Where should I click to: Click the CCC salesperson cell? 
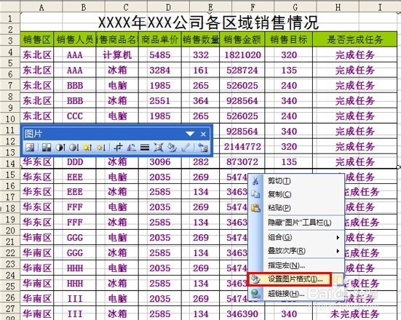pyautogui.click(x=75, y=116)
